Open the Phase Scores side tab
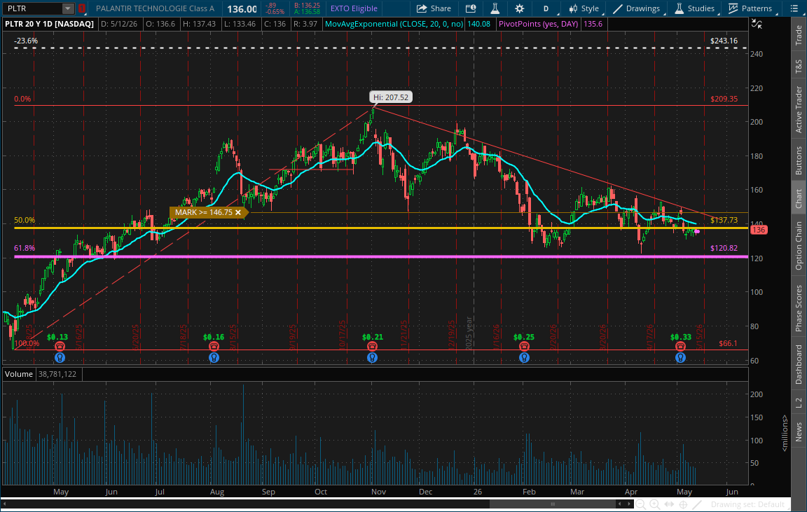807x512 pixels. [x=799, y=308]
